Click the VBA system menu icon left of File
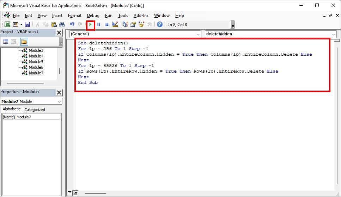Screen dimensions: 341x197 pos(7,15)
